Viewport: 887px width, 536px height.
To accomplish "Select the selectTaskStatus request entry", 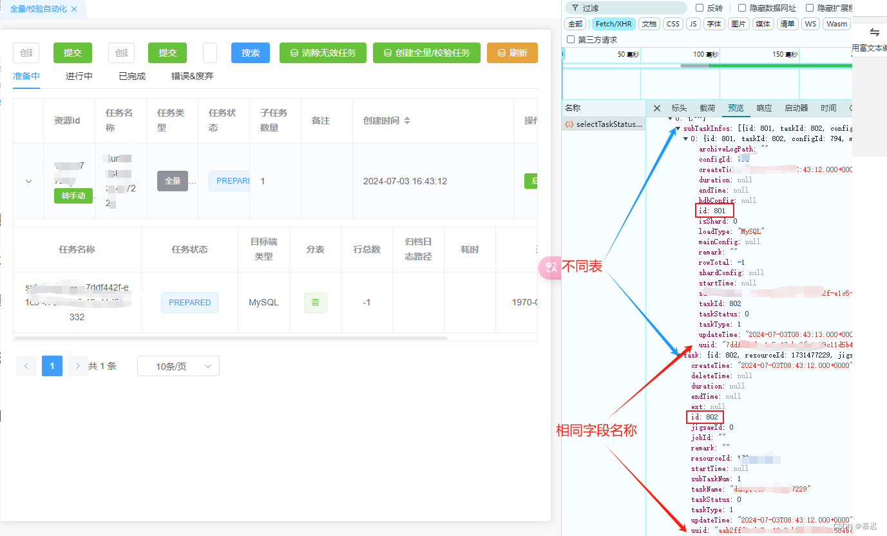I will (604, 124).
